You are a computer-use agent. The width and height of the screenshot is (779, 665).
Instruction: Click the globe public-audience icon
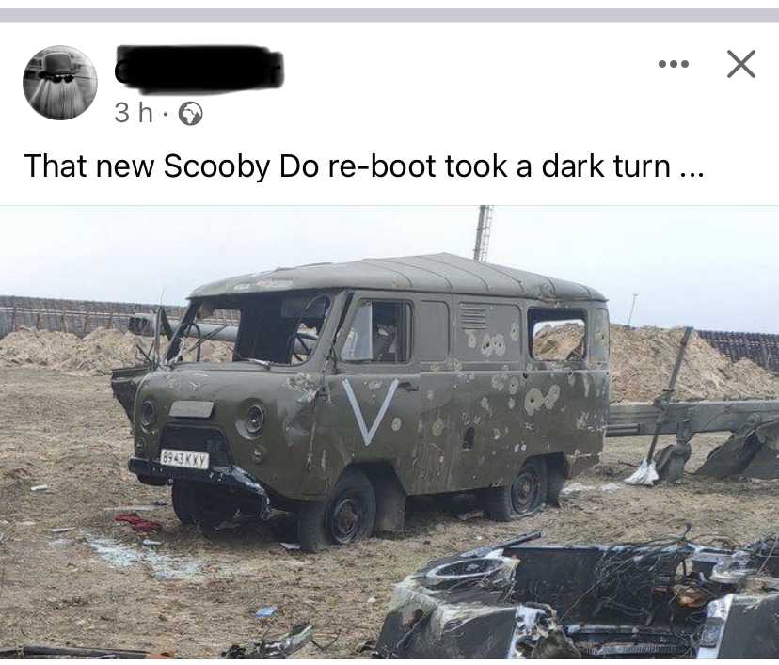pos(190,114)
